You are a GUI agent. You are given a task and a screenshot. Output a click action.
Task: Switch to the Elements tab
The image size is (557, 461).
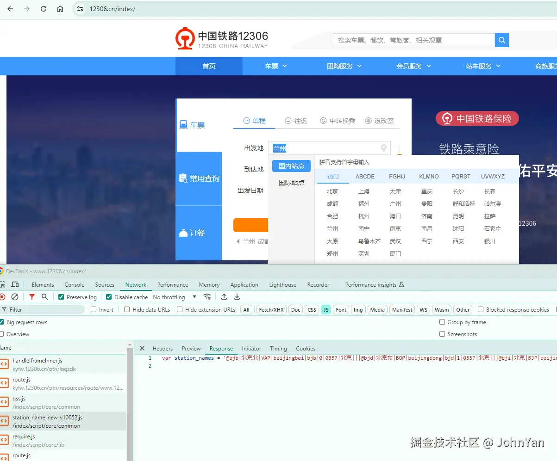(x=43, y=284)
